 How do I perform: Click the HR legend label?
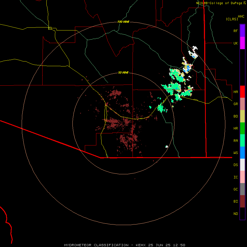pyautogui.click(x=235, y=128)
